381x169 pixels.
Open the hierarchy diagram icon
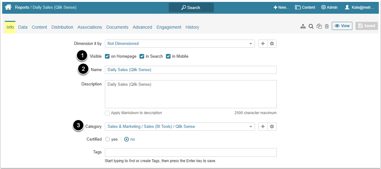(303, 27)
